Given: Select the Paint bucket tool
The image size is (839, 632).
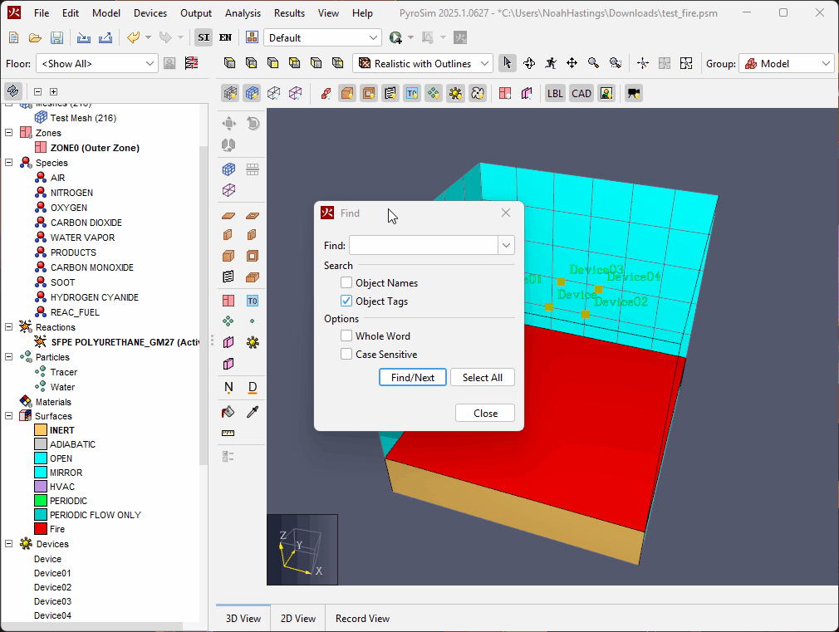Looking at the screenshot, I should 228,412.
